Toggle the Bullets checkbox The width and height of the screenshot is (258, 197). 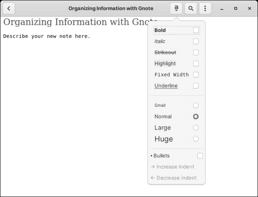[x=200, y=156]
